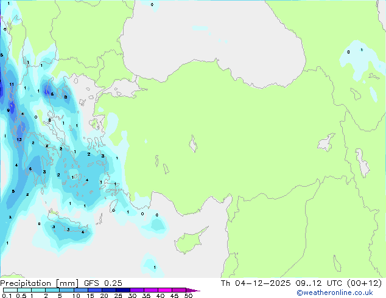Click the 30–35 mm purple legend swatch
Image resolution: width=386 pixels, height=298 pixels.
click(137, 290)
